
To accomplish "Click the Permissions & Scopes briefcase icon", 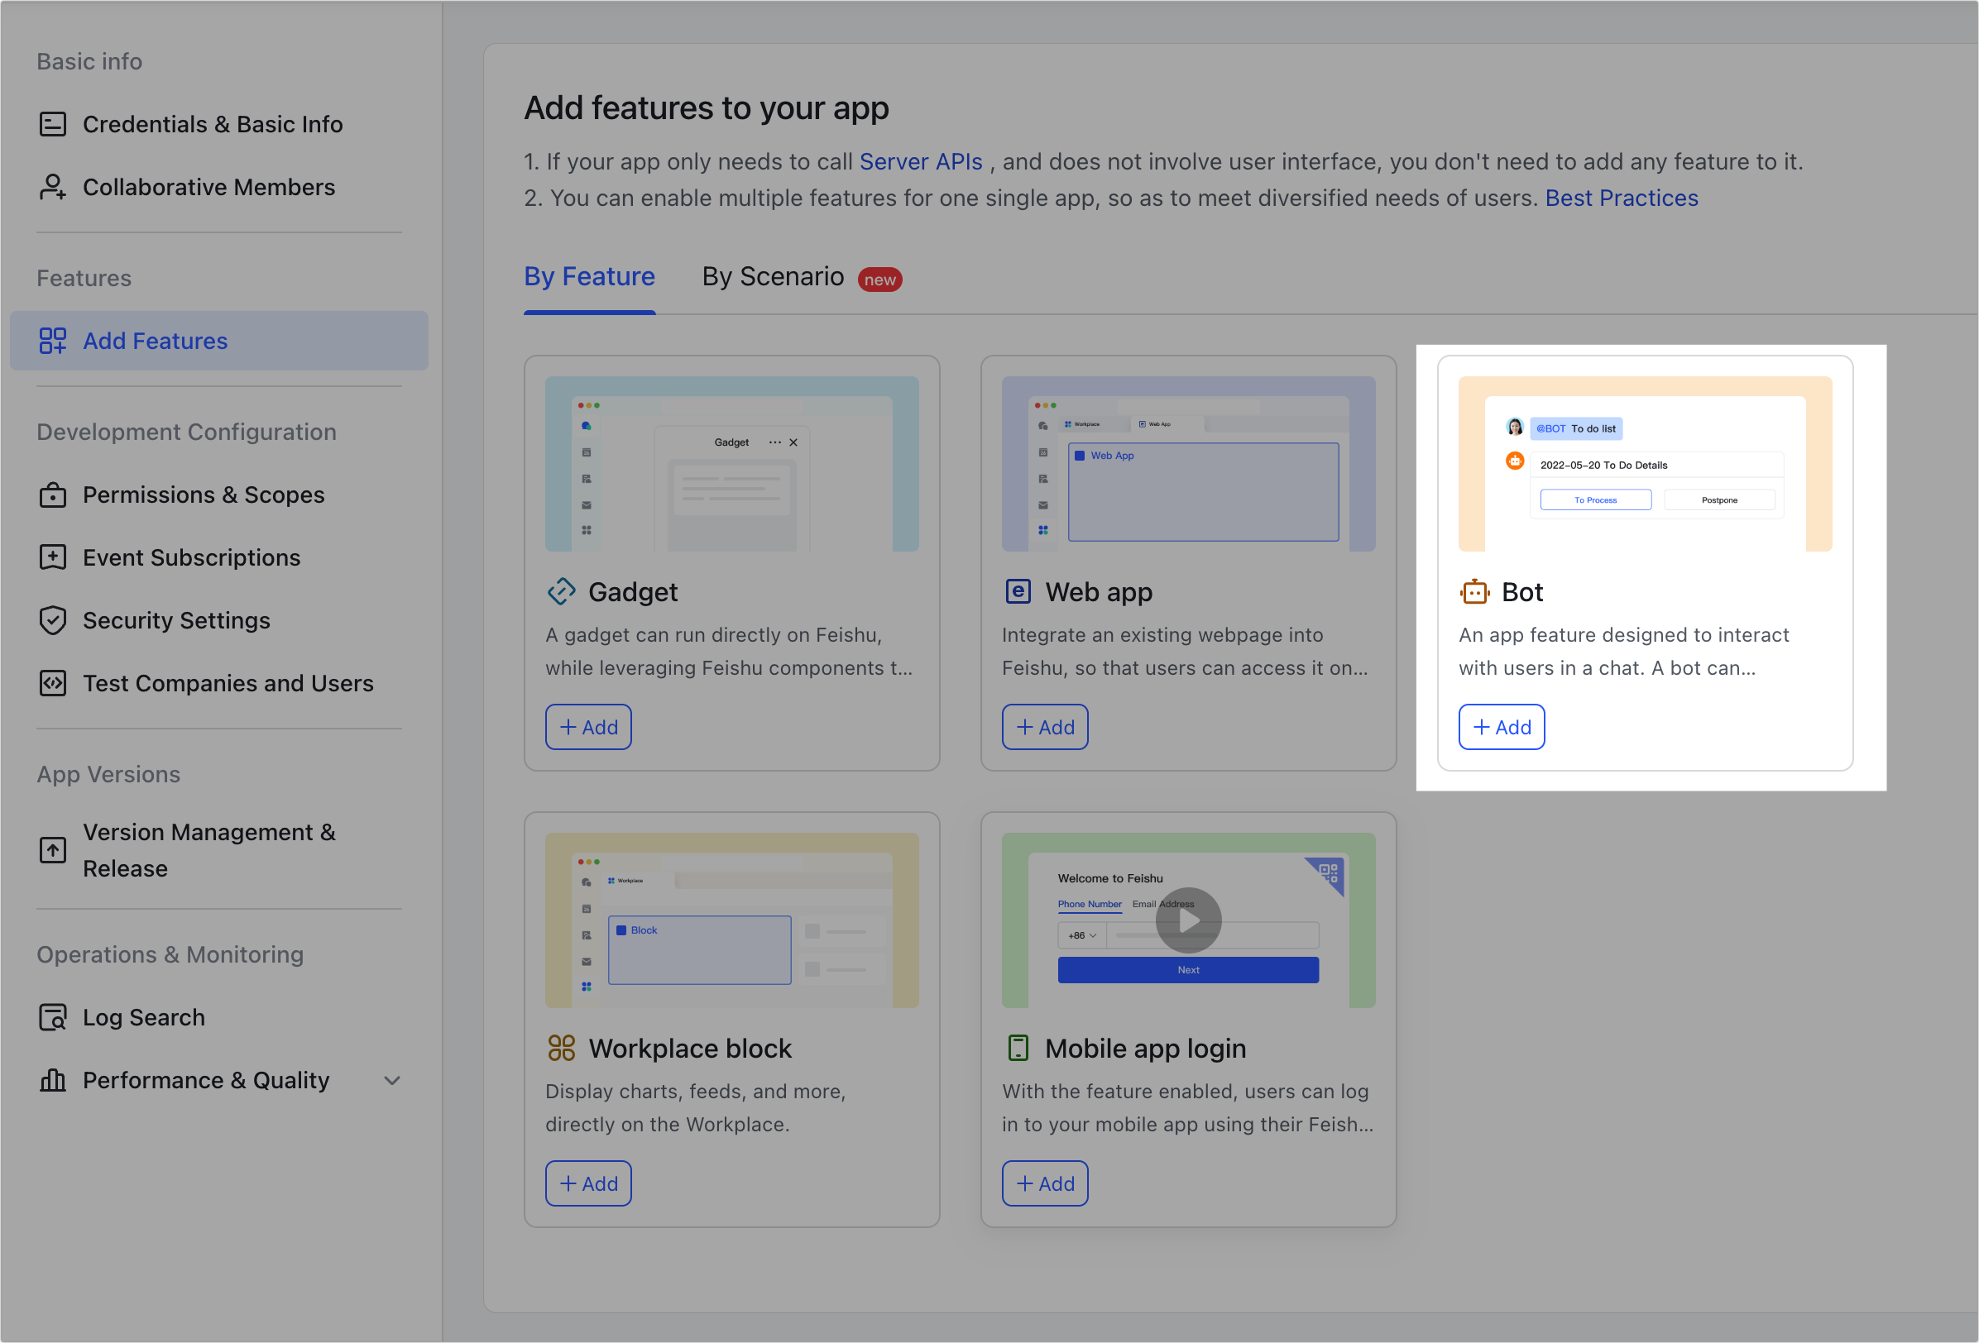I will pos(53,495).
